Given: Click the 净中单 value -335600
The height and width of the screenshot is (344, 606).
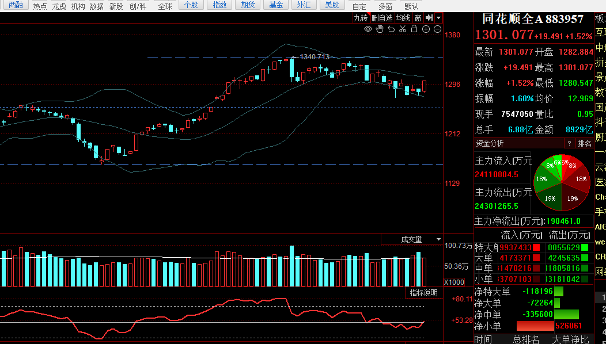Looking at the screenshot, I should pos(538,314).
